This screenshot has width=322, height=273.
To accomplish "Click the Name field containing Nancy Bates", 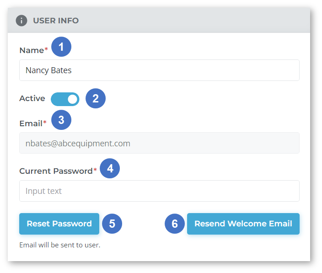I will pos(159,70).
